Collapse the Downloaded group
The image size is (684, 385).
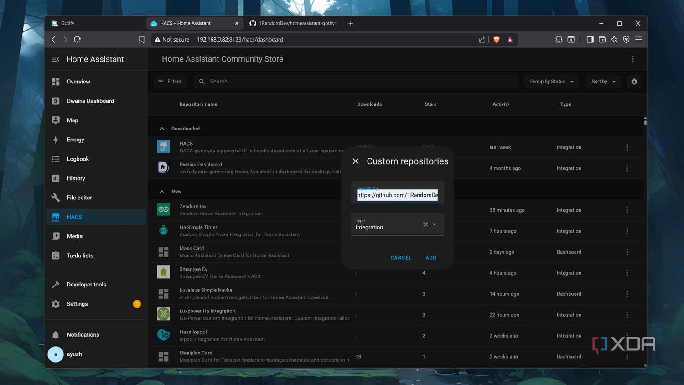[x=162, y=129]
